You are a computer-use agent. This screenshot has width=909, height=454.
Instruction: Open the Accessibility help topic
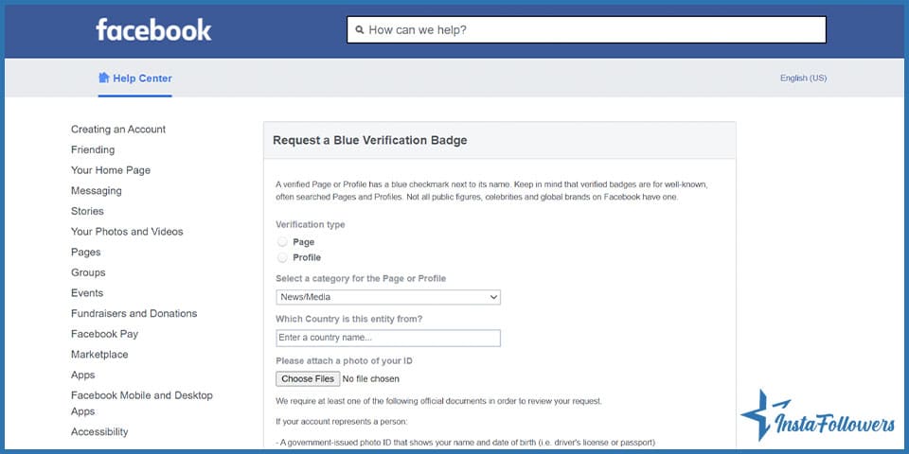coord(99,432)
